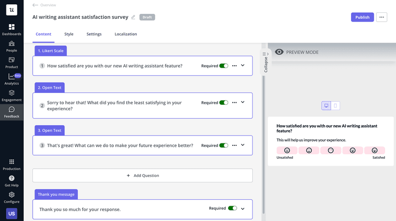The image size is (396, 221).
Task: Click the 'Thank you so much' text
Action: tap(80, 210)
